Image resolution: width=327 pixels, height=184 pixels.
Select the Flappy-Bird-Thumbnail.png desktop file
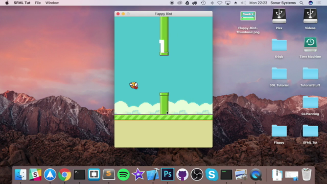click(x=248, y=16)
